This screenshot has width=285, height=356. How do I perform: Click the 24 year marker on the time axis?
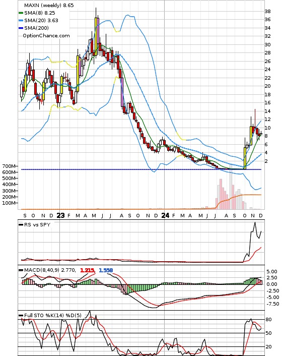[165, 215]
